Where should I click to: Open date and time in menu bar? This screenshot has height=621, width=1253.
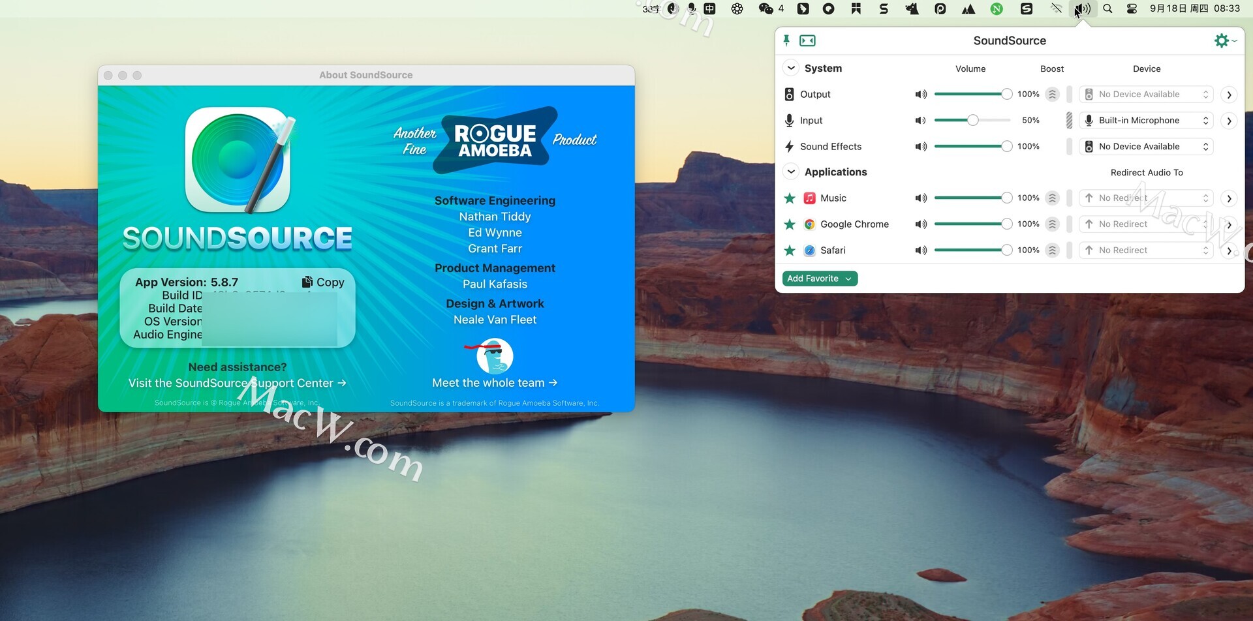pyautogui.click(x=1194, y=8)
